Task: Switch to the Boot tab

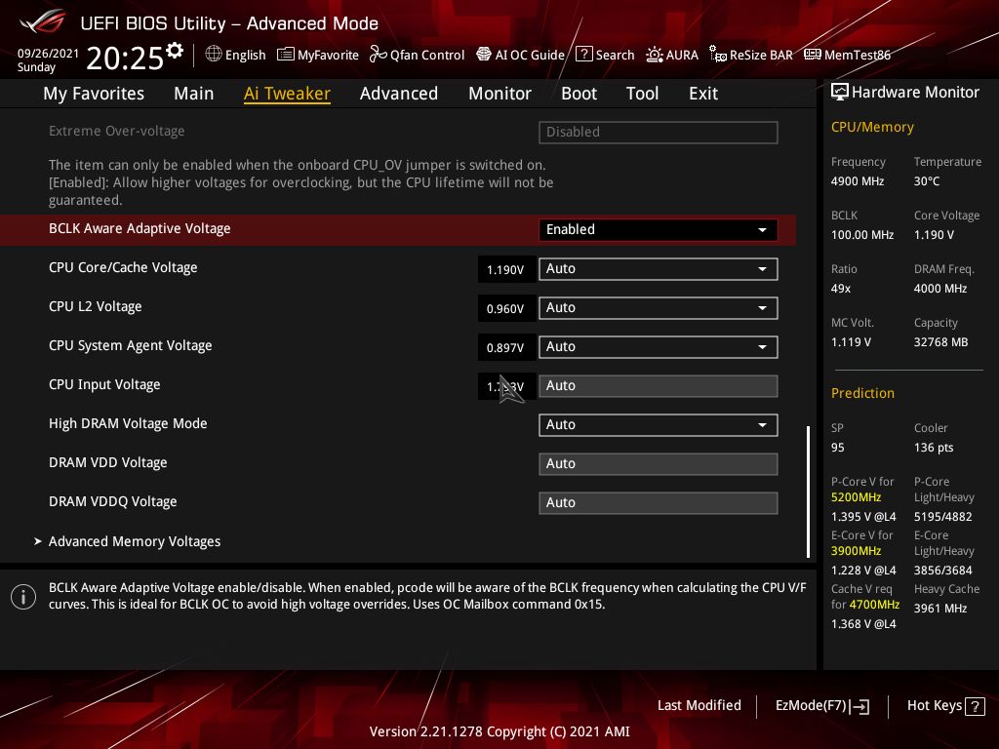Action: (x=579, y=94)
